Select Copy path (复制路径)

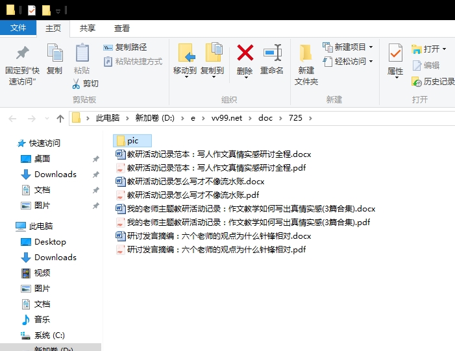point(125,47)
